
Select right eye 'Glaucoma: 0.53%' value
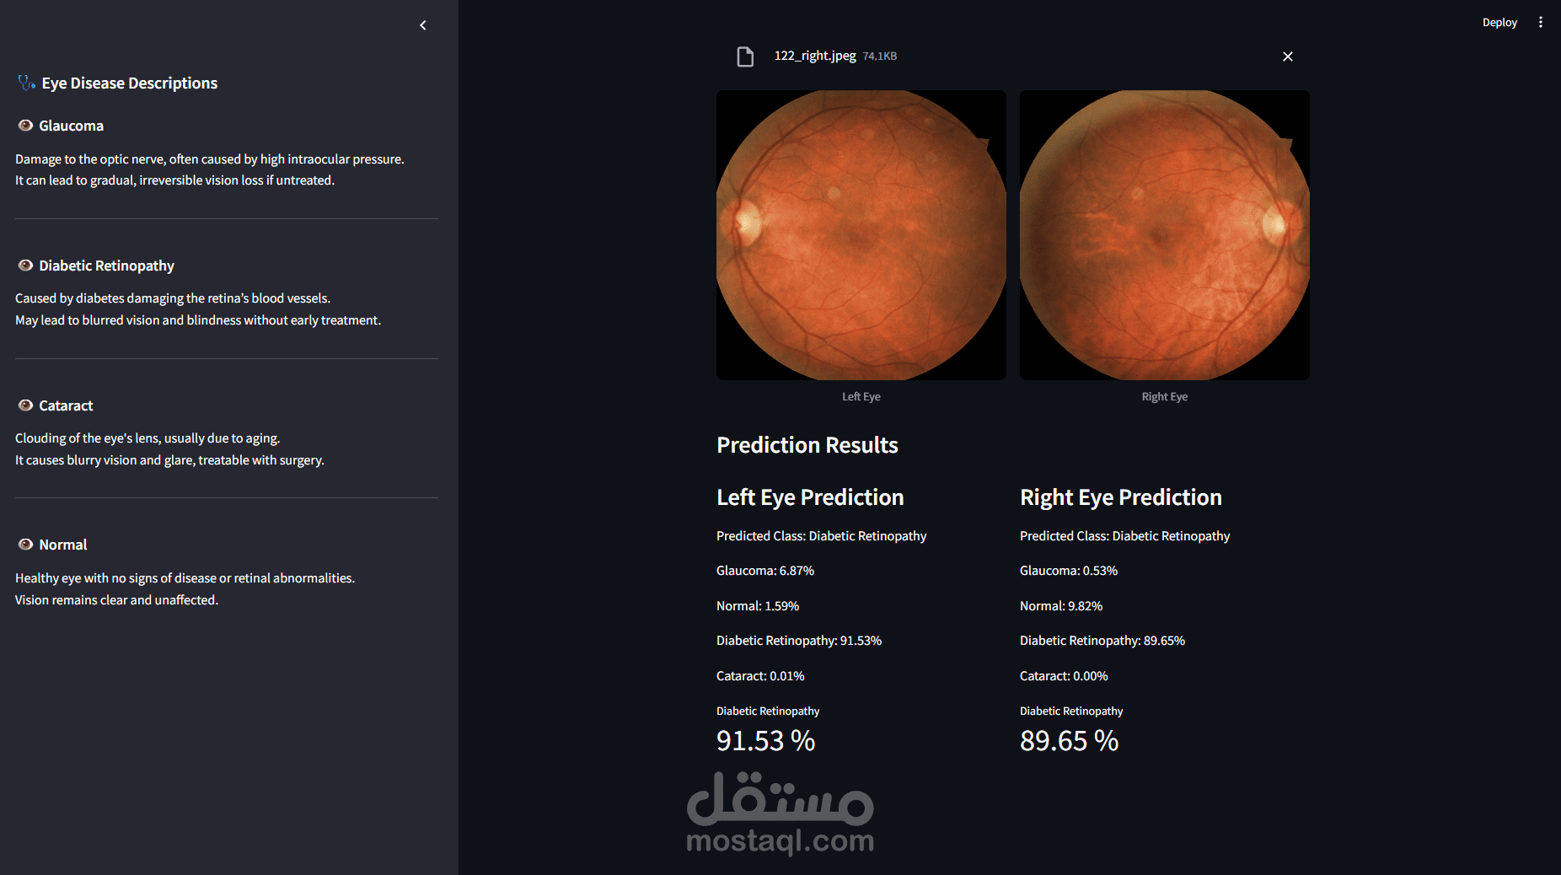point(1069,571)
